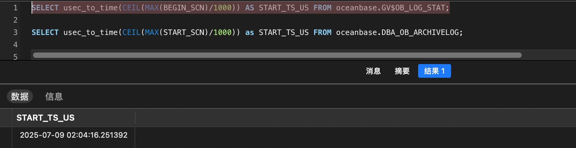Screen dimensions: 576x148
Task: Switch to the 消息 tab
Action: (373, 71)
